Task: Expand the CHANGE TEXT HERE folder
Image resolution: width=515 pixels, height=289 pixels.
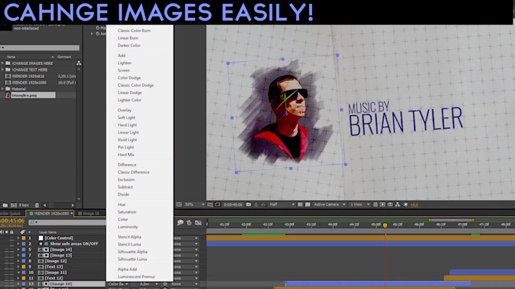Action: click(3, 70)
